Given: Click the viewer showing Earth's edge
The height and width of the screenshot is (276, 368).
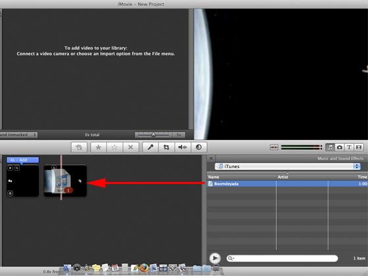Looking at the screenshot, I should (x=281, y=74).
